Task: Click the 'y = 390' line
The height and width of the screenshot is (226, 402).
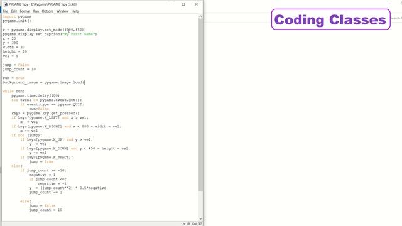Action: point(10,43)
